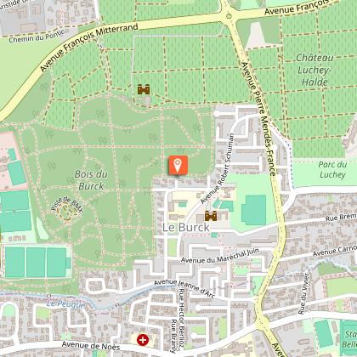
Task: Click the Bois du Burck label
Action: [x=91, y=180]
